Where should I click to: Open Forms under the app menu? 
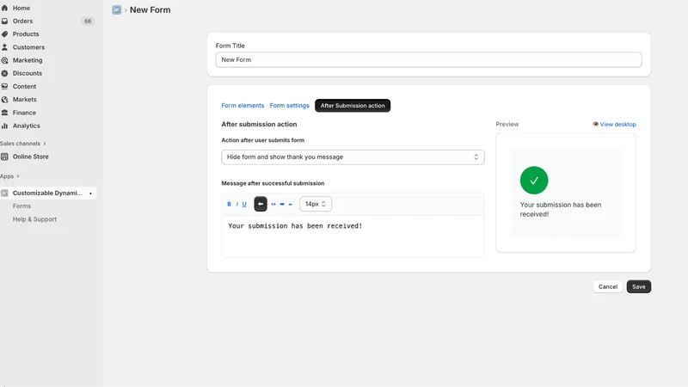point(21,206)
